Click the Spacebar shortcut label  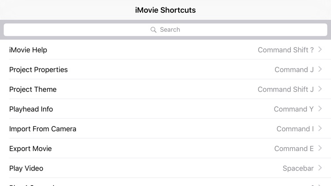click(x=298, y=168)
